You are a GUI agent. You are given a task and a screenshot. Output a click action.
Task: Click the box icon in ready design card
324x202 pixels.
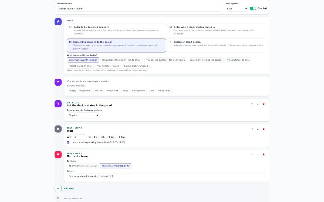pyautogui.click(x=170, y=27)
